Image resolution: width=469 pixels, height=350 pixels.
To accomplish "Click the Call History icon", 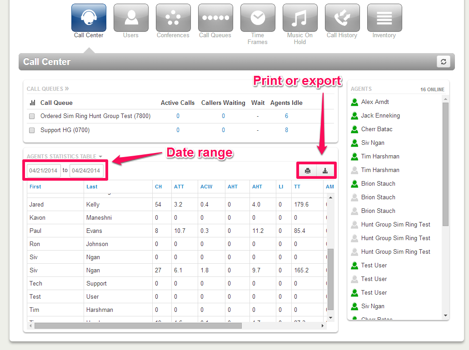I will click(342, 17).
